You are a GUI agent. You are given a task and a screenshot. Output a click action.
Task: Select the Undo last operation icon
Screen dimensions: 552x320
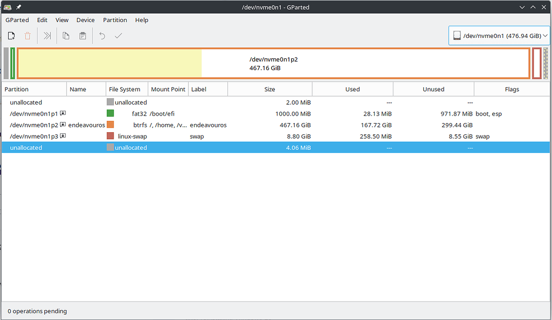tap(101, 36)
